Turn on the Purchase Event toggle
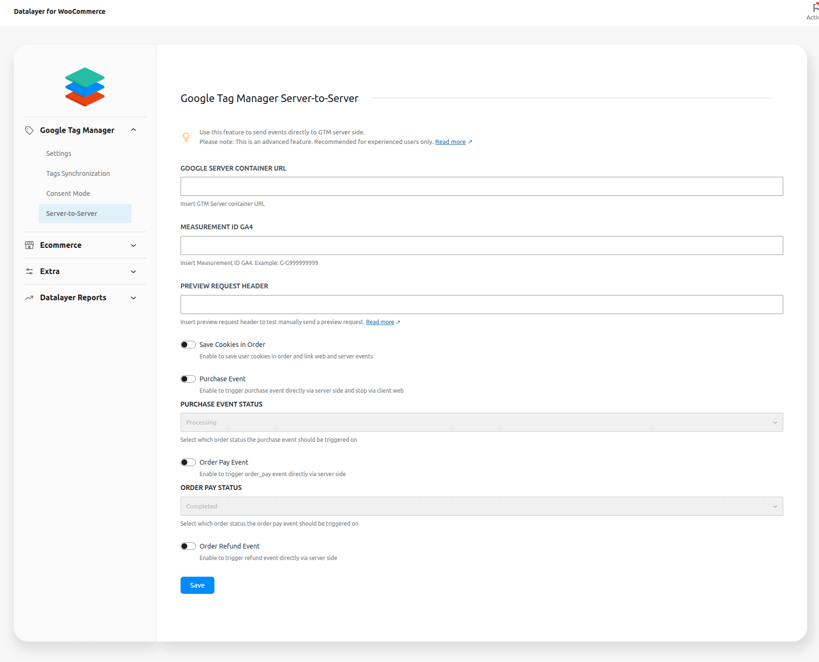 coord(188,379)
